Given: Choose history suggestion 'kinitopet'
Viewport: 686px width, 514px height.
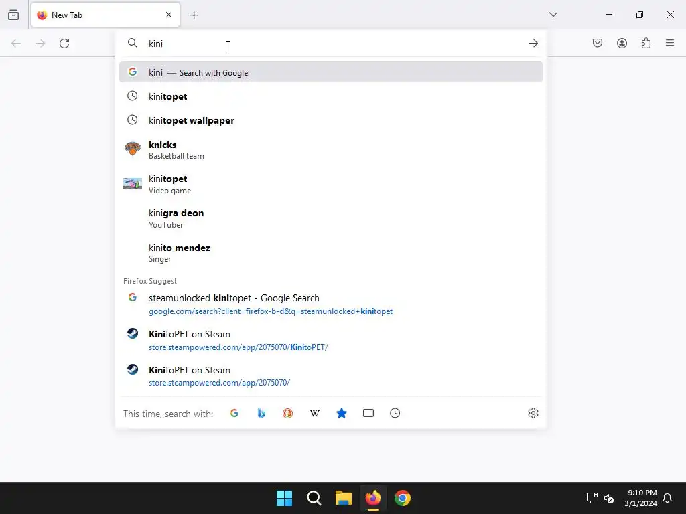Looking at the screenshot, I should point(331,96).
